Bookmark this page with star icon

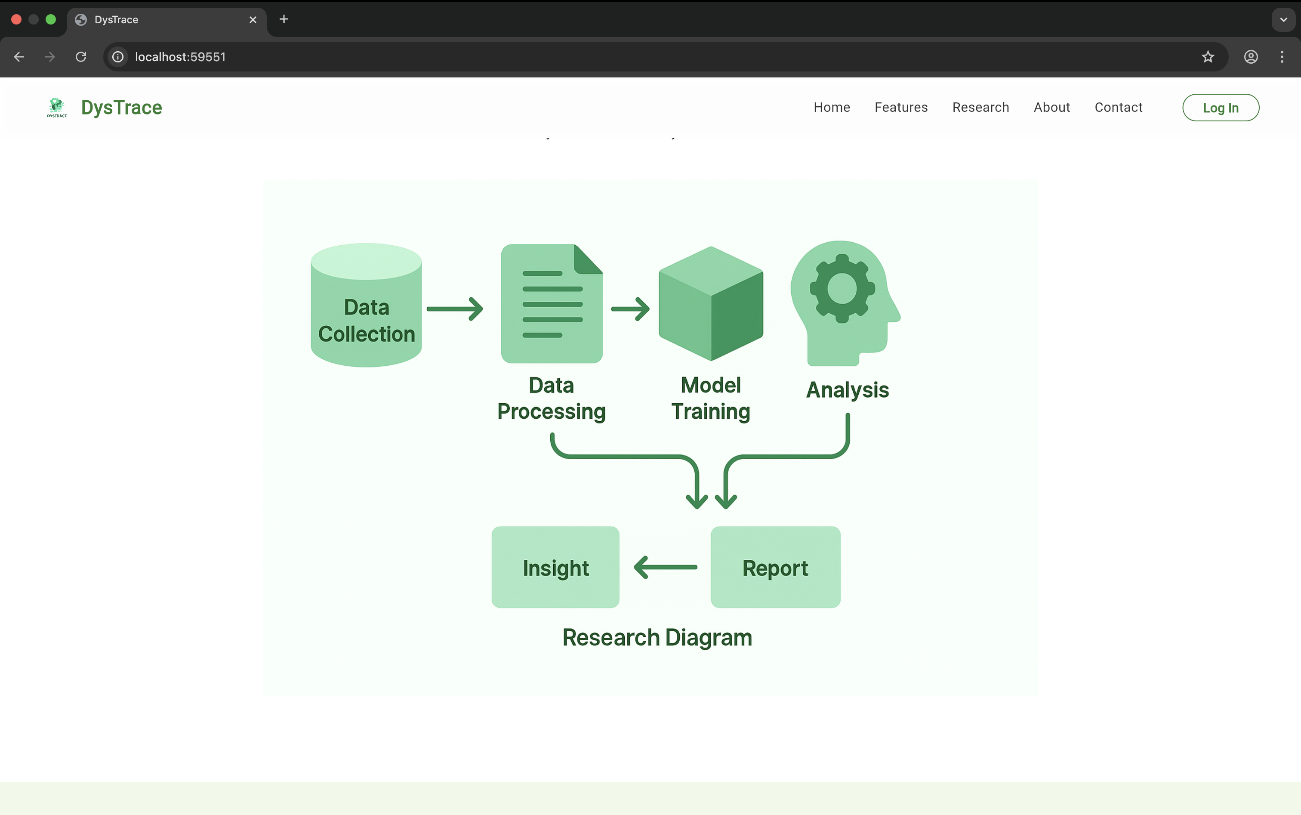point(1208,57)
